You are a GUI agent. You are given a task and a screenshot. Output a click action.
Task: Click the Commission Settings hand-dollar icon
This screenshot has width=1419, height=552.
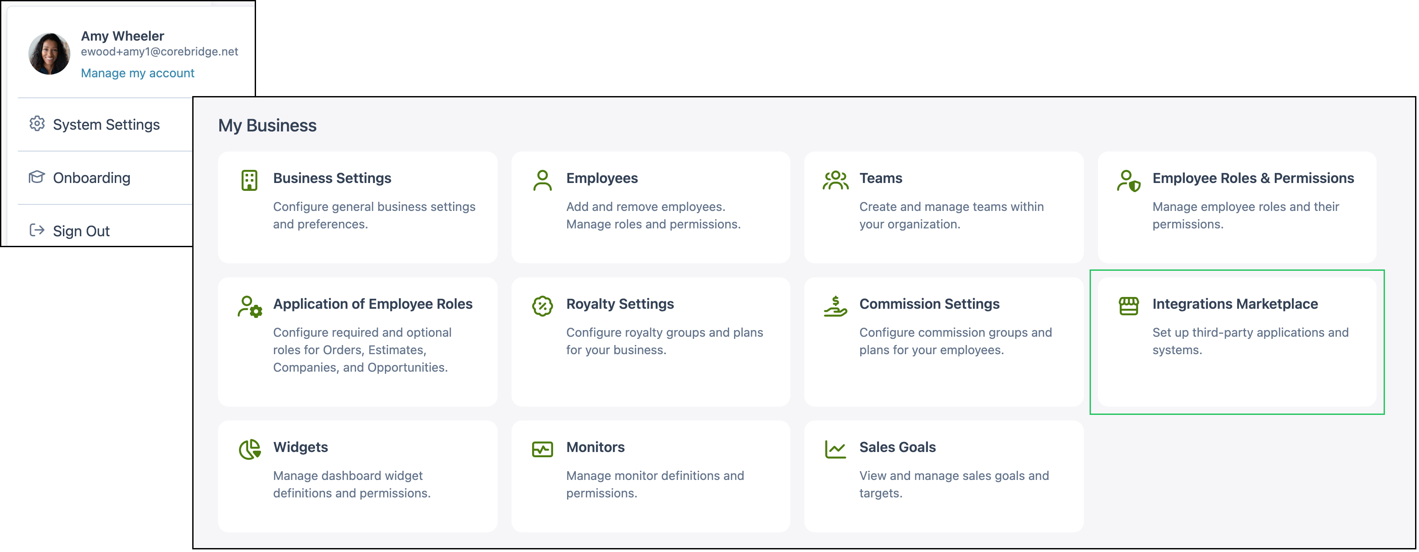click(x=836, y=306)
